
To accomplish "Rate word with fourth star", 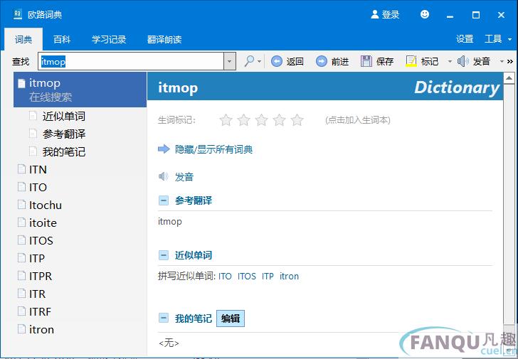I will (x=279, y=120).
